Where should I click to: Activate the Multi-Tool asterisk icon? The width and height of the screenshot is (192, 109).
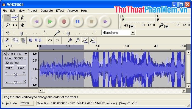22,25
